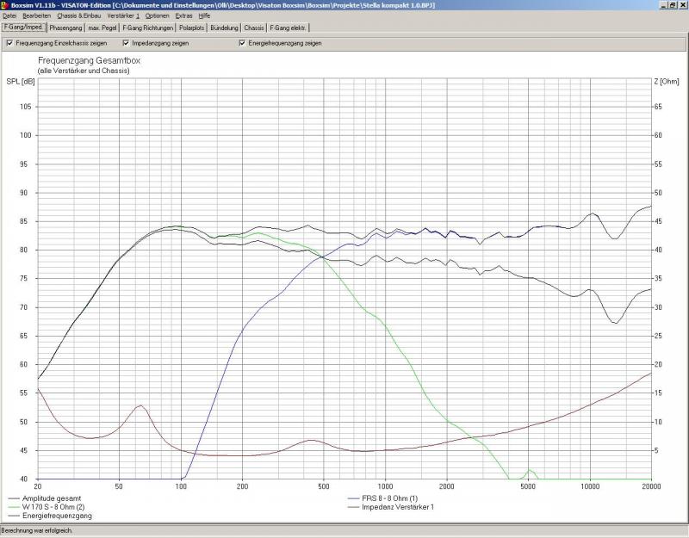Screen dimensions: 689x538
Task: Open the Hilfe menu
Action: [204, 15]
